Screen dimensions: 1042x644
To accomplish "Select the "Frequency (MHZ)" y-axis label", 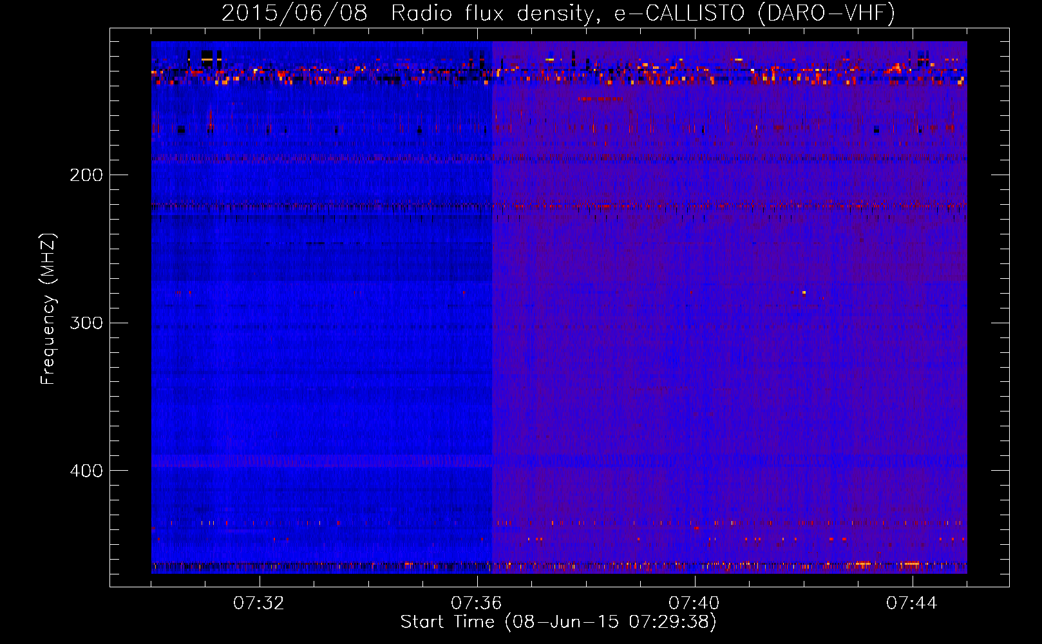I will click(x=48, y=309).
